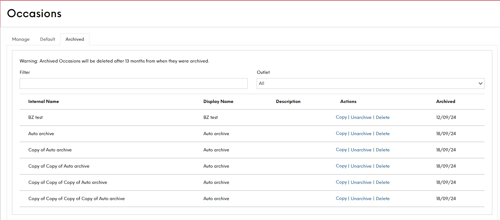Screen dimensions: 500x220
Task: Click the Archived column header
Action: tap(446, 101)
